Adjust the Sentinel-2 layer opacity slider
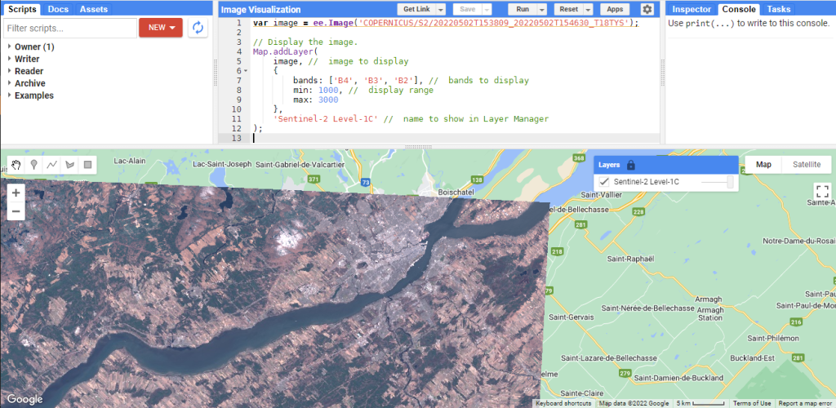 [x=730, y=181]
